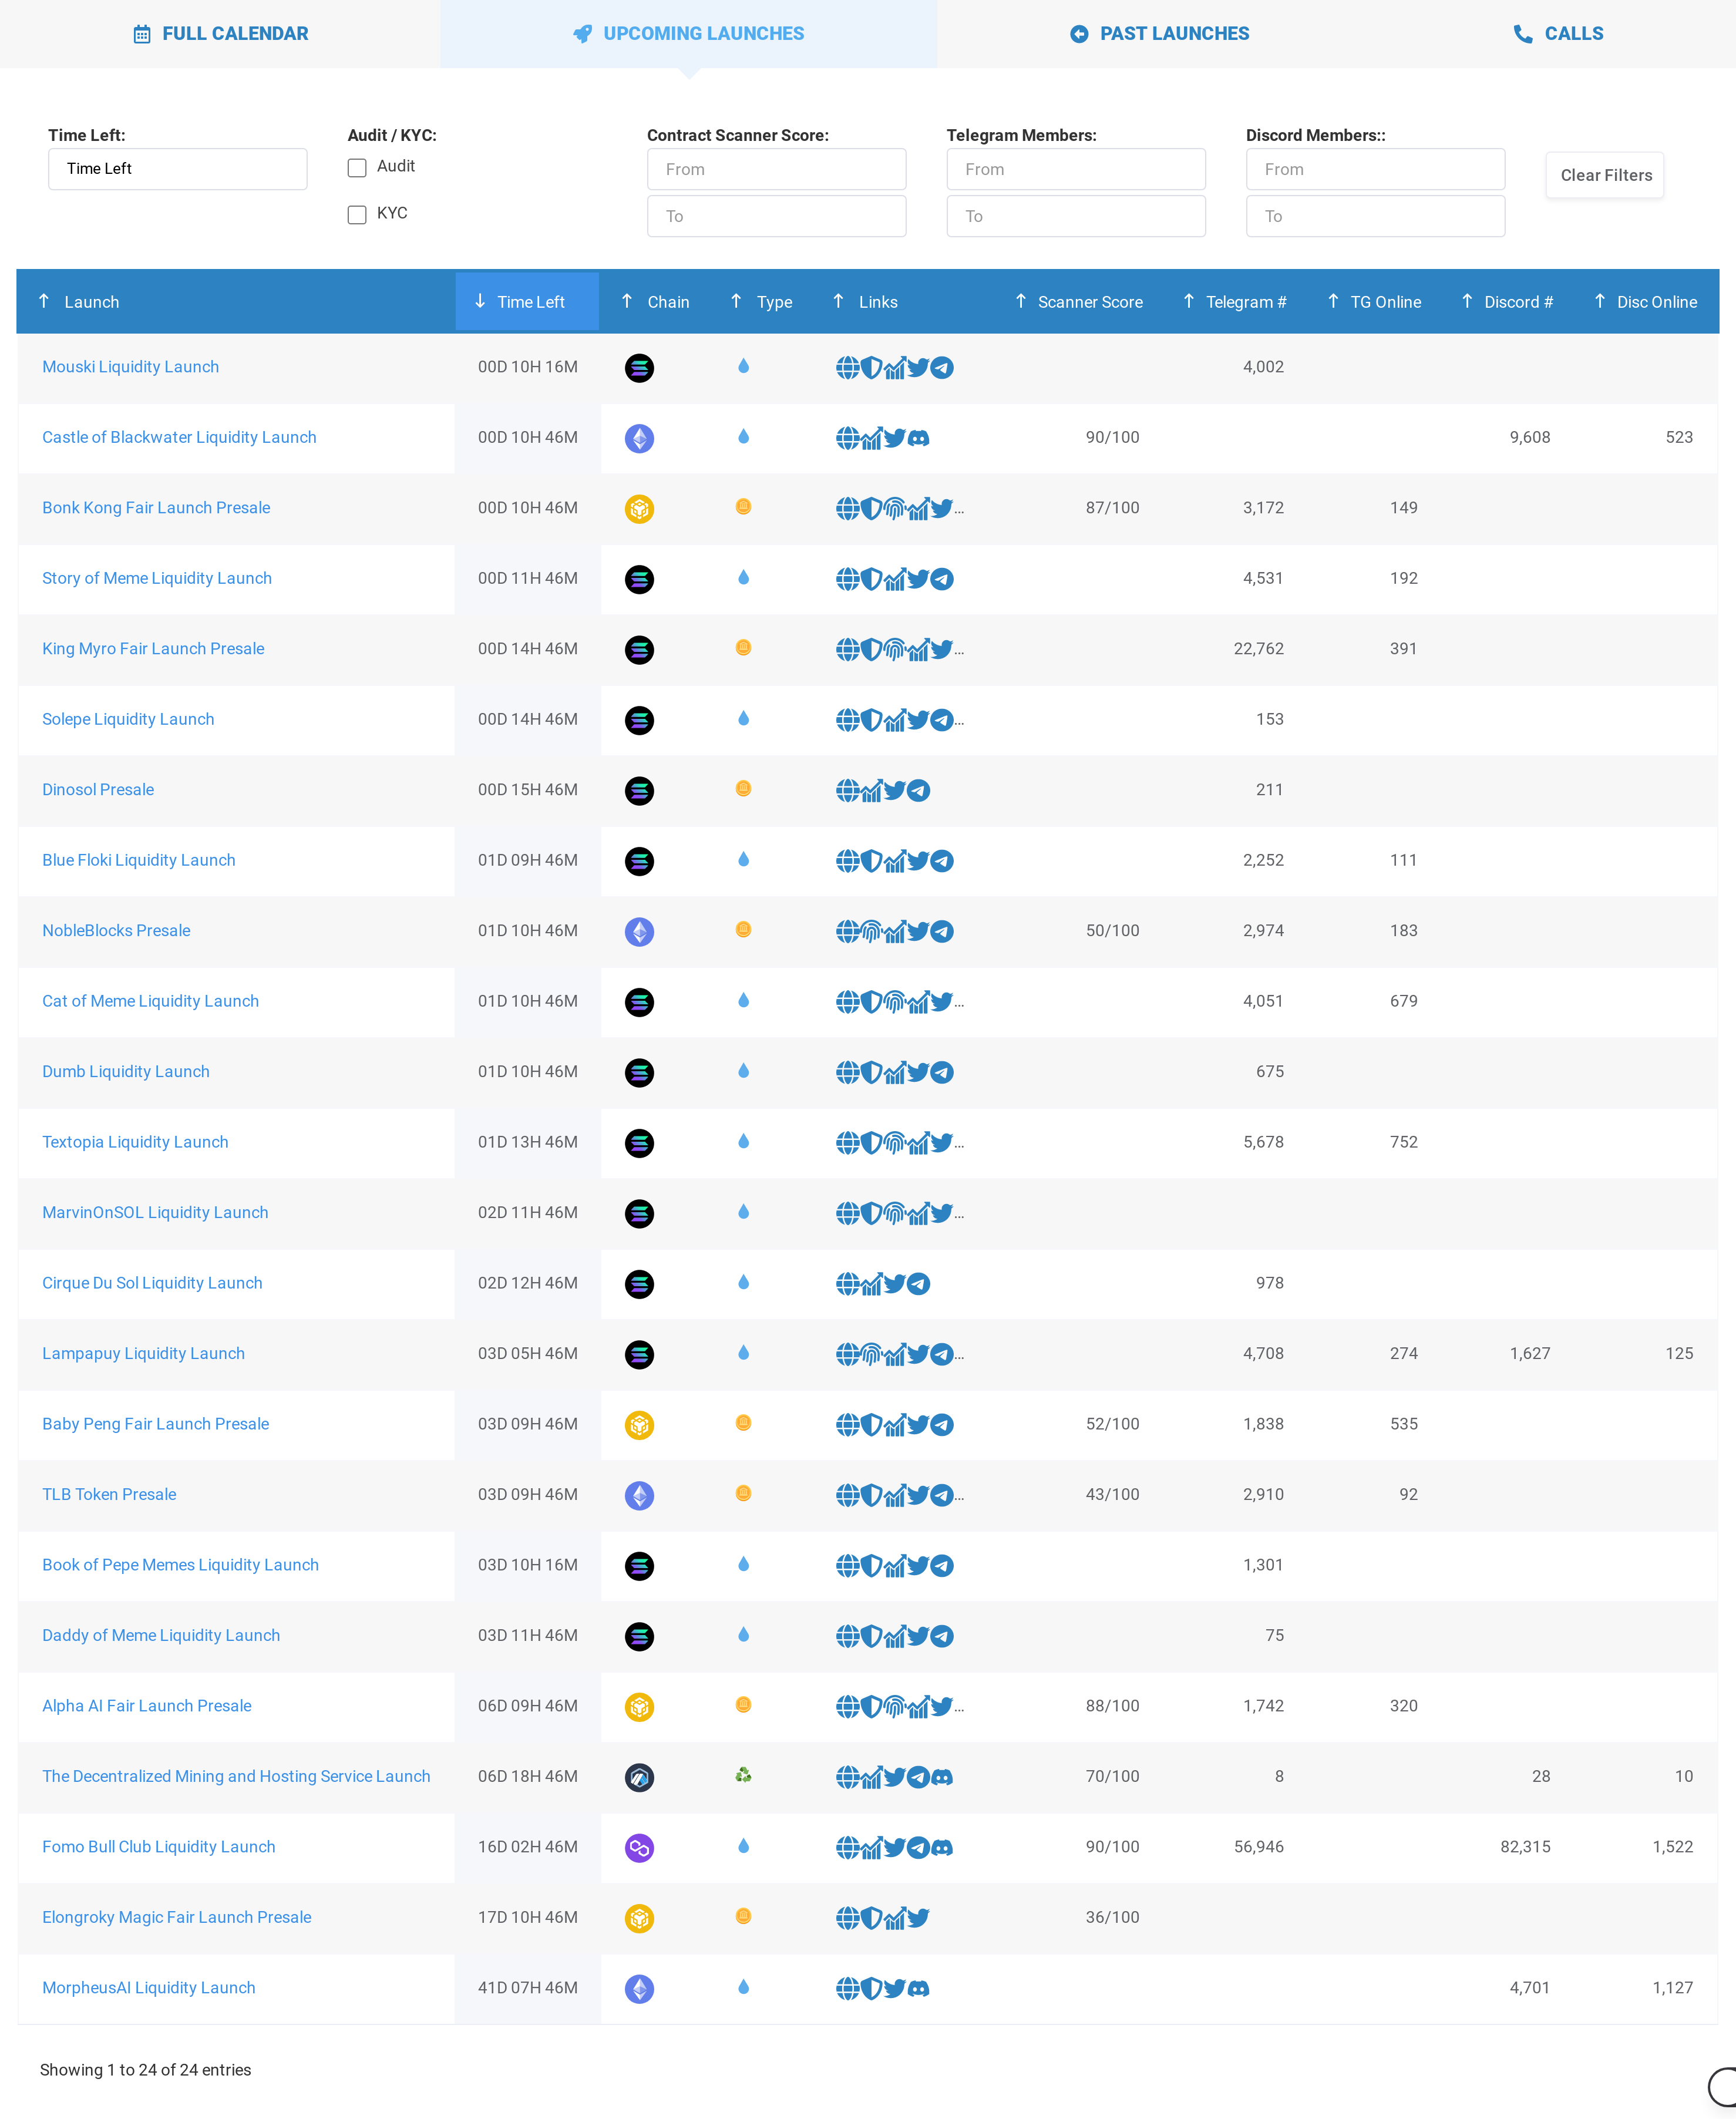Open Lampapuy Liquidity Launch link
The width and height of the screenshot is (1736, 2119).
pyautogui.click(x=143, y=1353)
